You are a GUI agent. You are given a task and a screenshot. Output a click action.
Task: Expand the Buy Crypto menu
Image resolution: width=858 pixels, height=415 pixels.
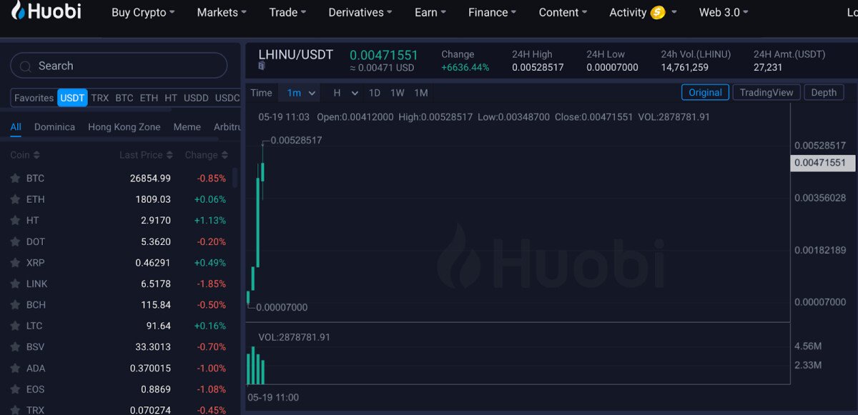(x=142, y=12)
